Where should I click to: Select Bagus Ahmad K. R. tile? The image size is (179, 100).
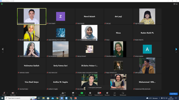tap(118, 66)
